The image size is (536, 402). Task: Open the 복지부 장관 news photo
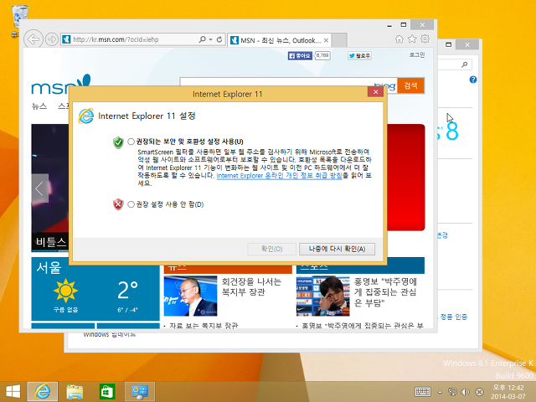190,296
